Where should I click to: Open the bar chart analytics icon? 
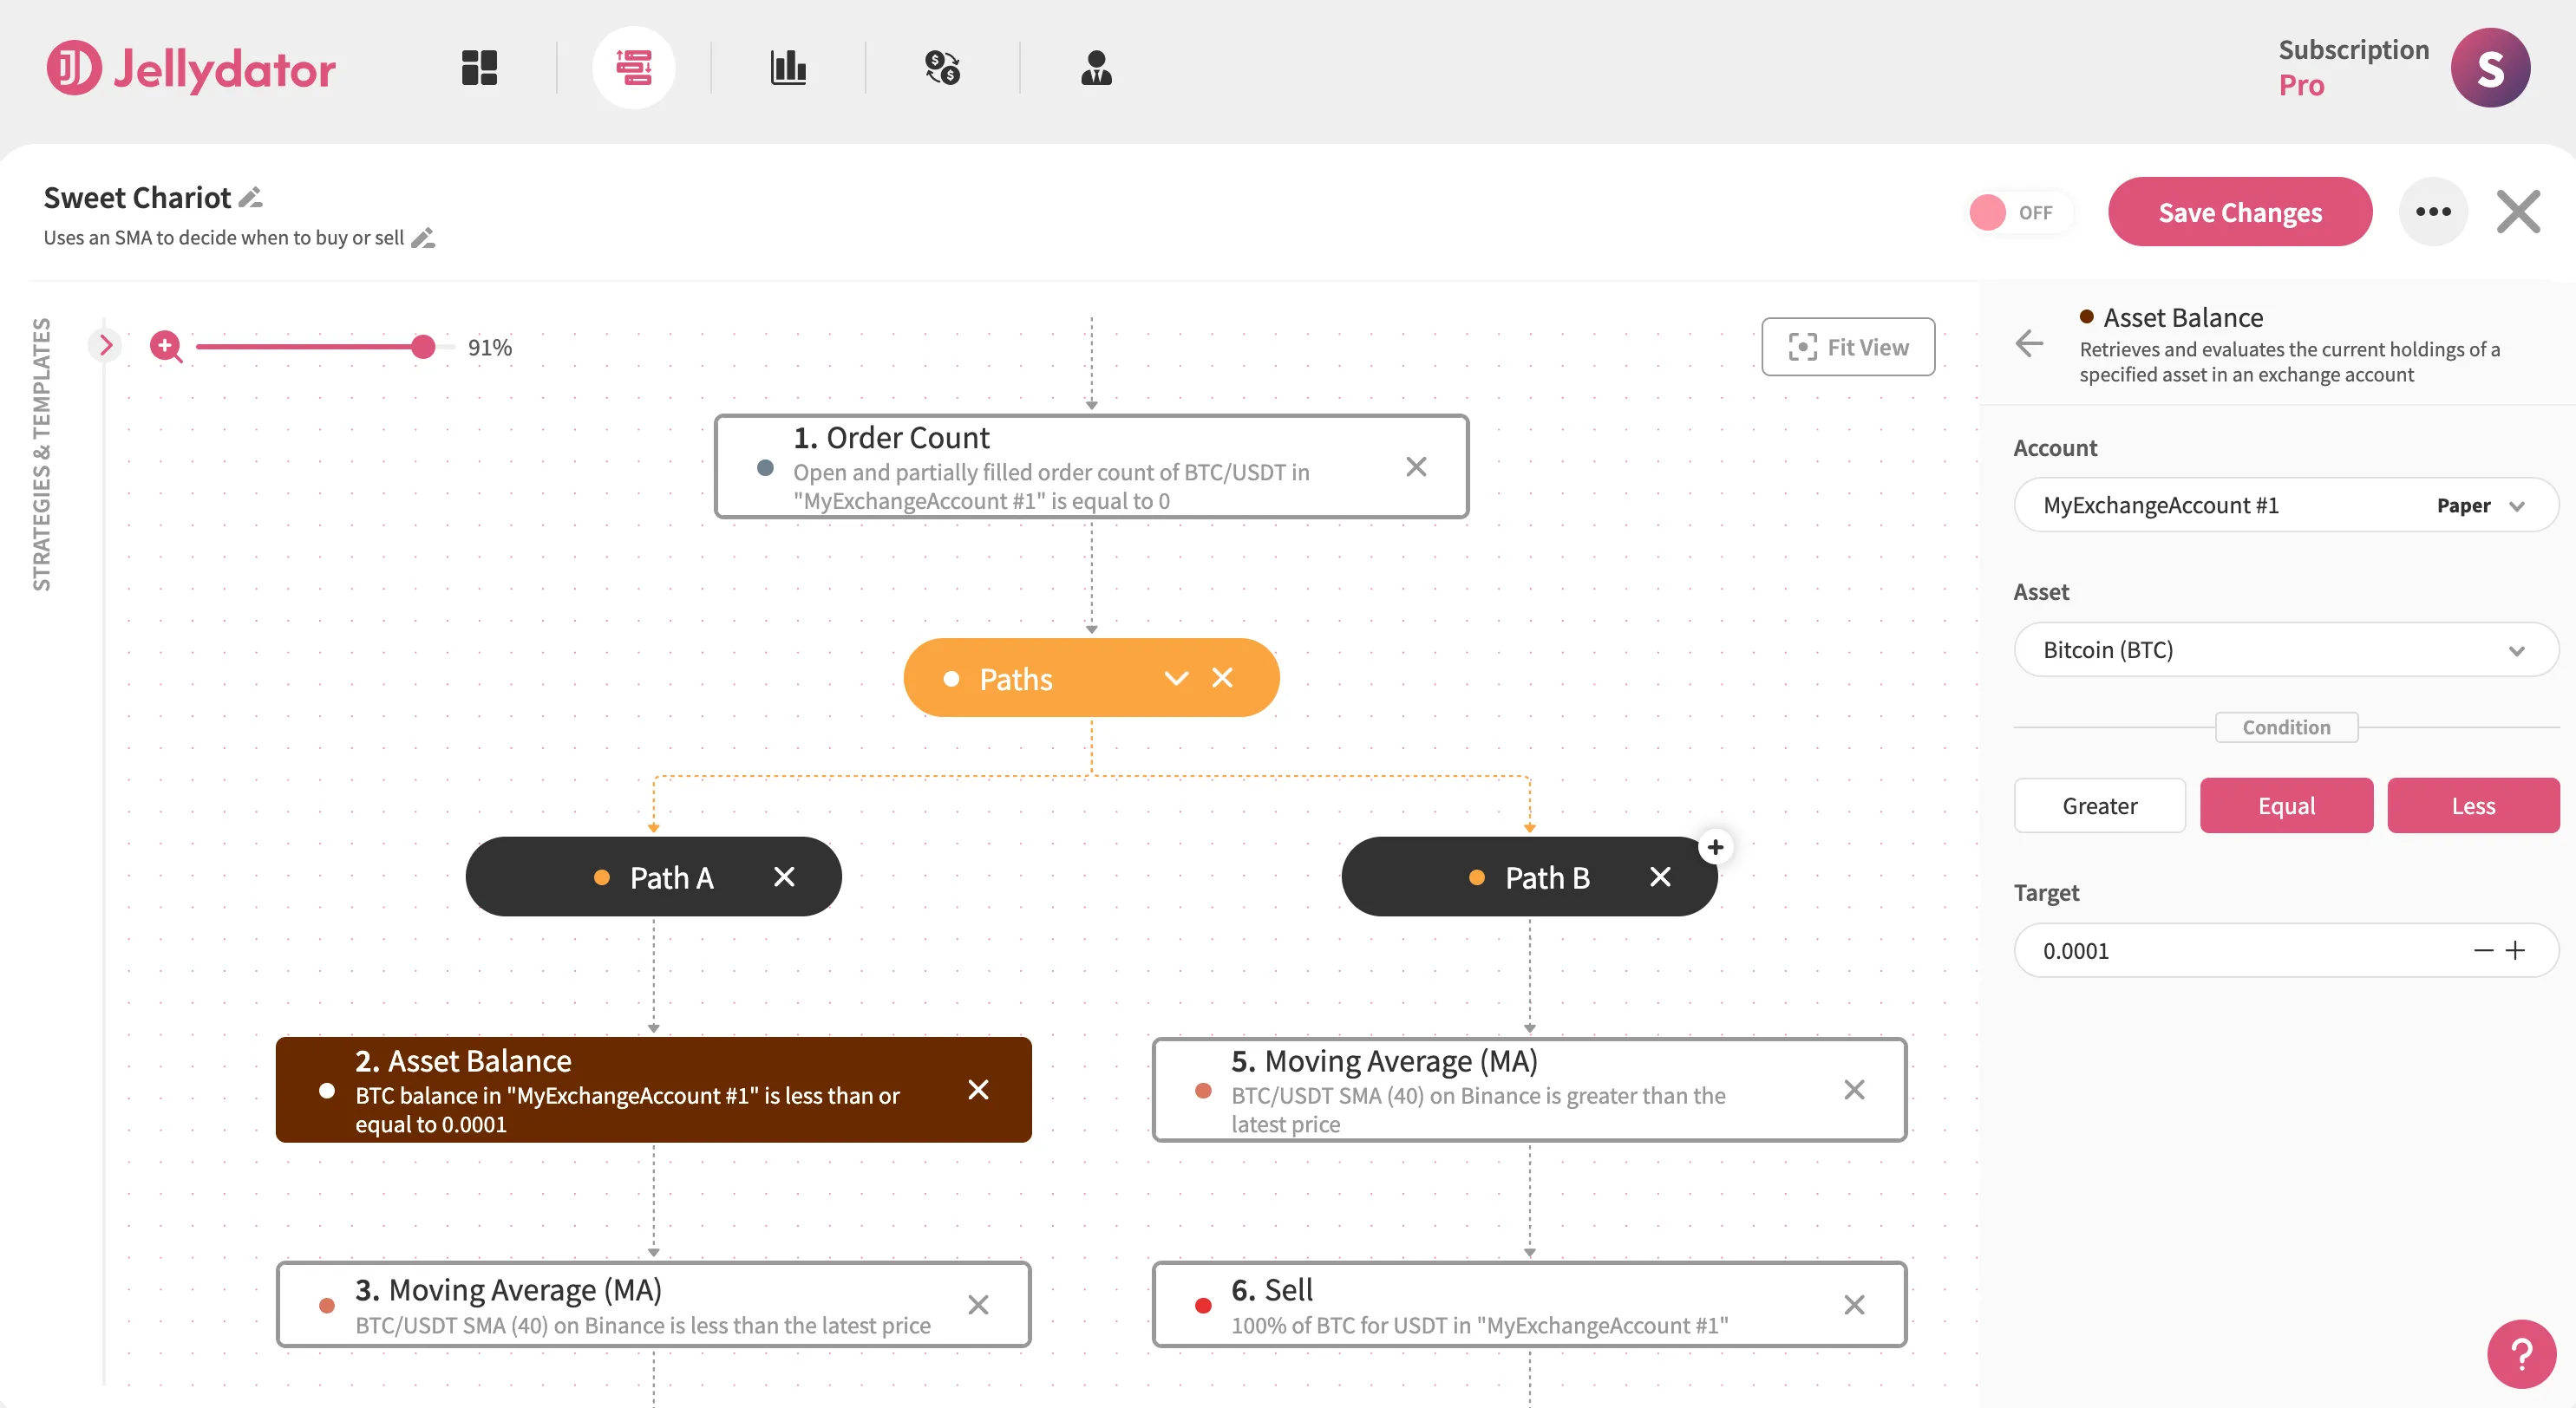point(788,68)
